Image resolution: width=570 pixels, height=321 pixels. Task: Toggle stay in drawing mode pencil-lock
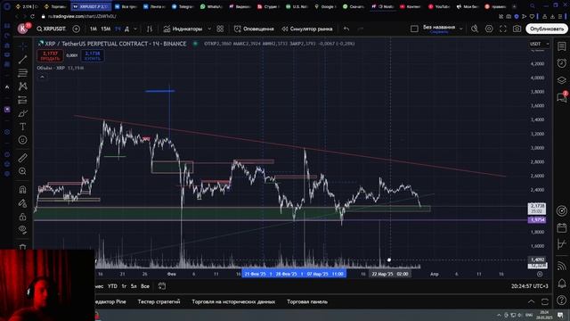tap(22, 203)
